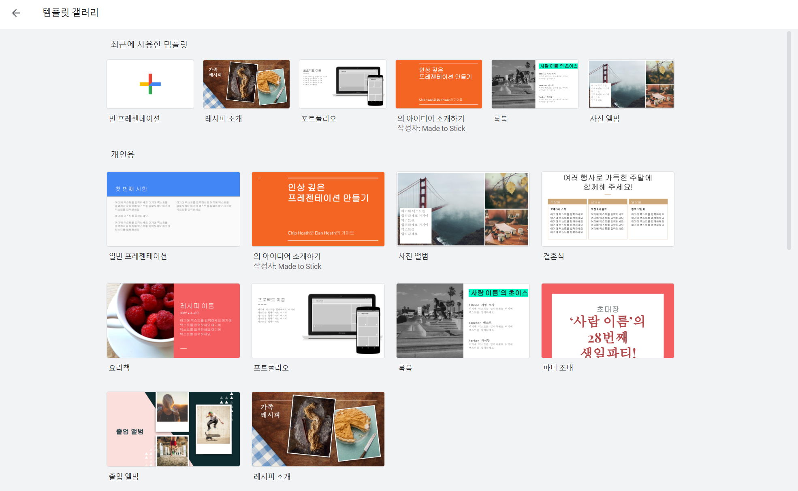Select recent orange 아이디어 소개하기 template
The image size is (798, 491).
[439, 84]
